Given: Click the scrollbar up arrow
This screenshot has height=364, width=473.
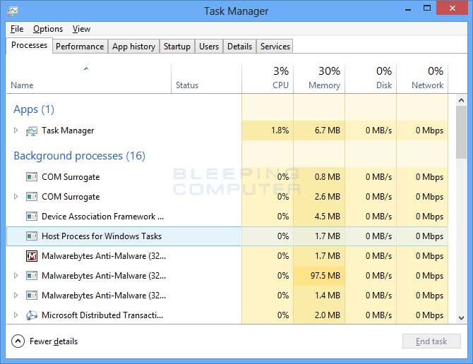Looking at the screenshot, I should pyautogui.click(x=461, y=100).
